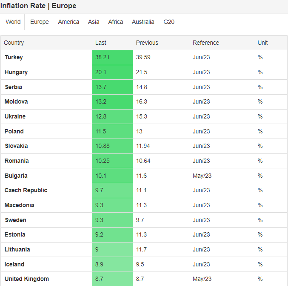
Task: Click the Previous column header
Action: tap(147, 43)
